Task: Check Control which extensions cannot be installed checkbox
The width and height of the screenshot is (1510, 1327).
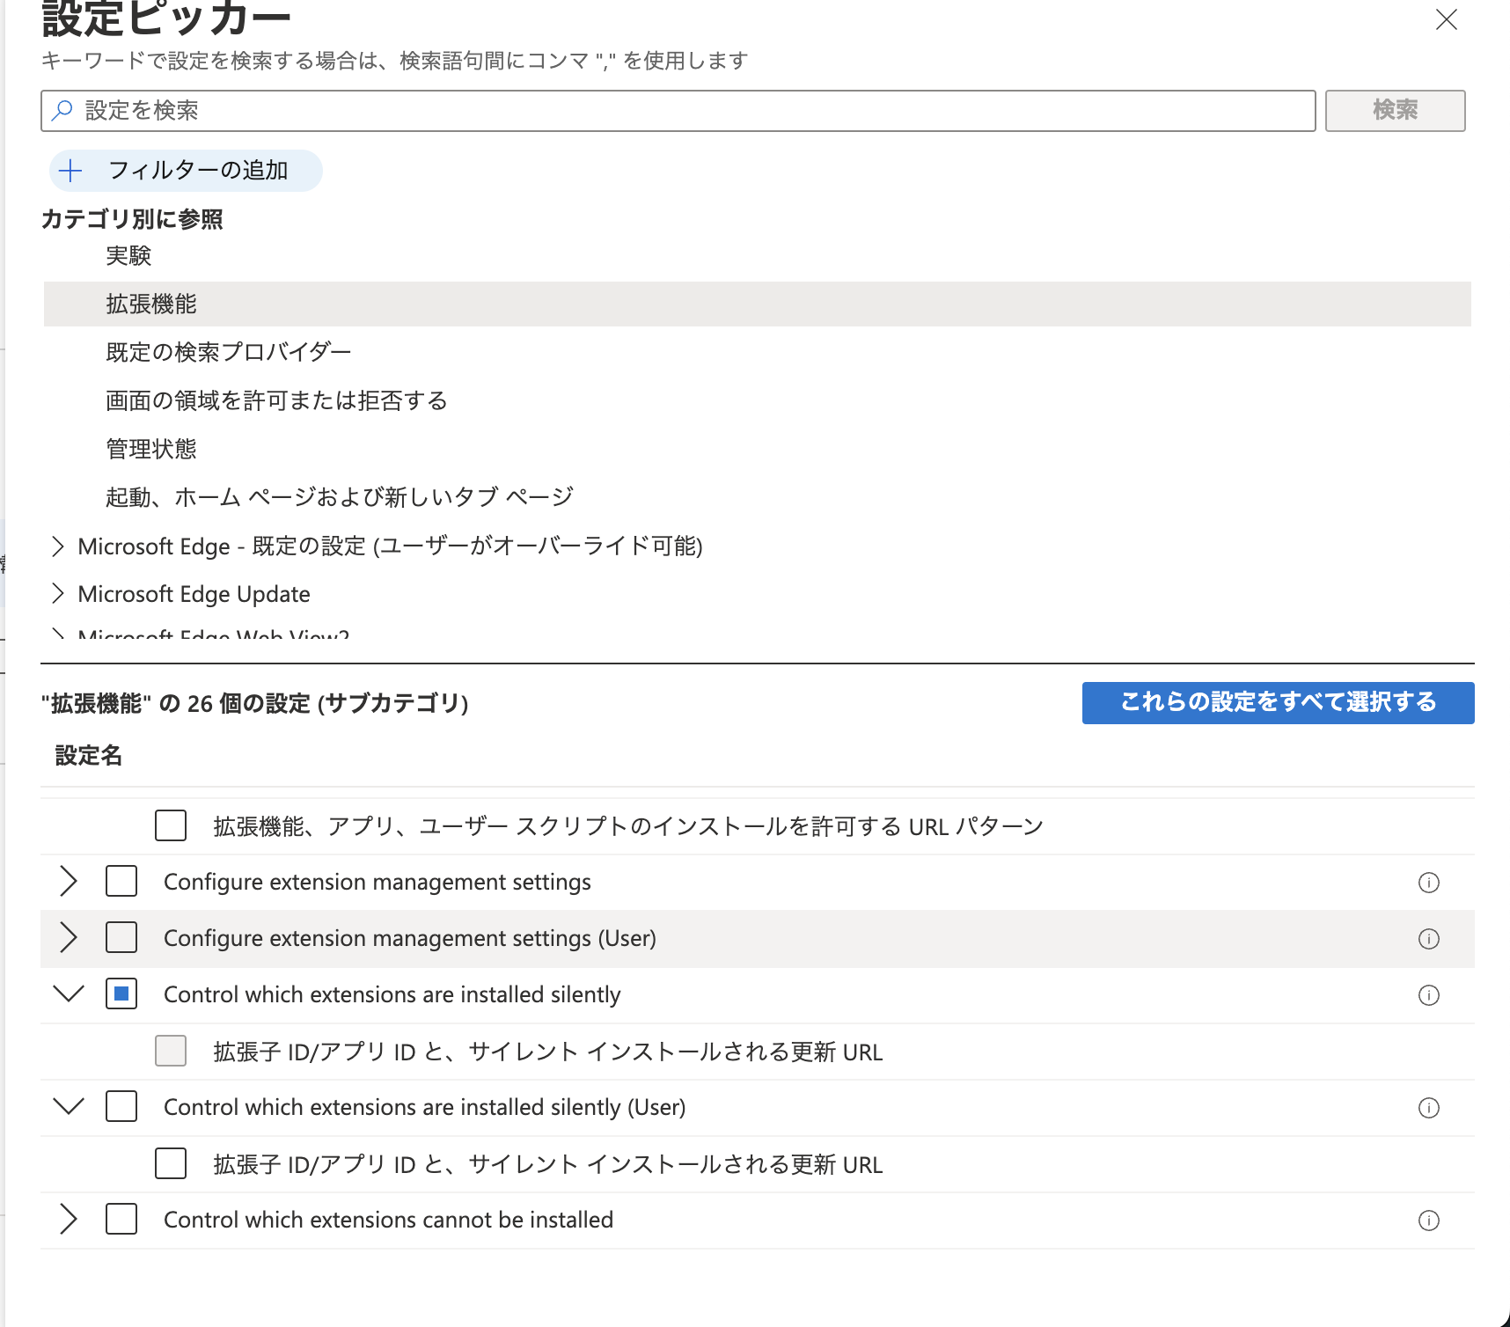Action: click(121, 1219)
